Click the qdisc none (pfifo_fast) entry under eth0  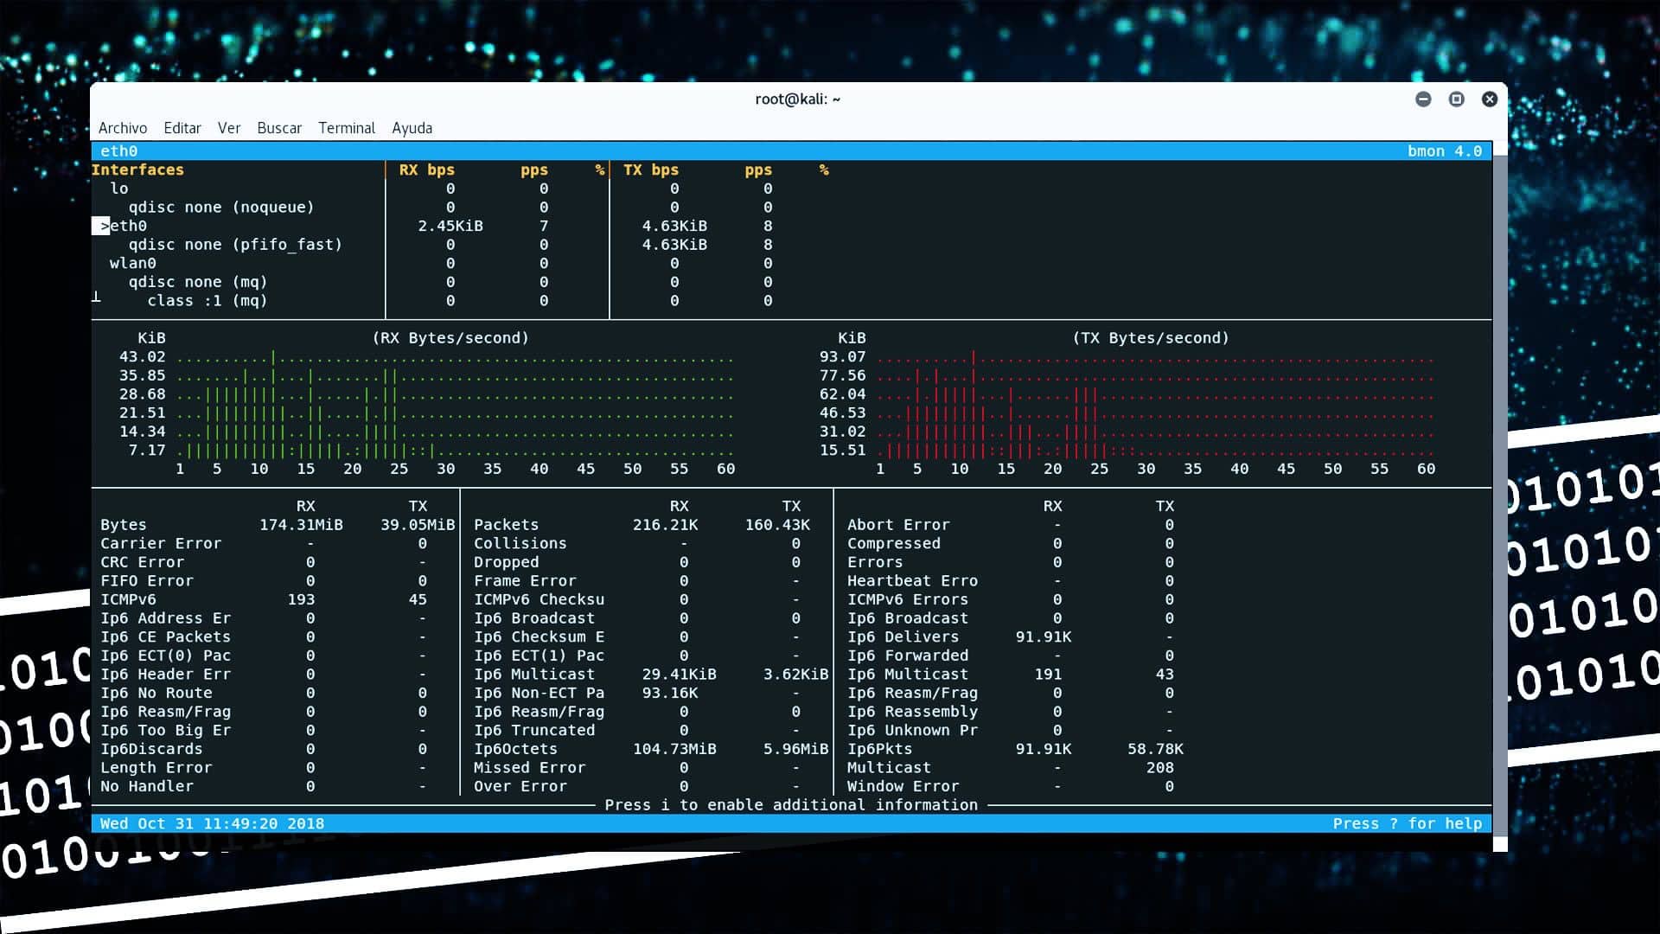[235, 245]
